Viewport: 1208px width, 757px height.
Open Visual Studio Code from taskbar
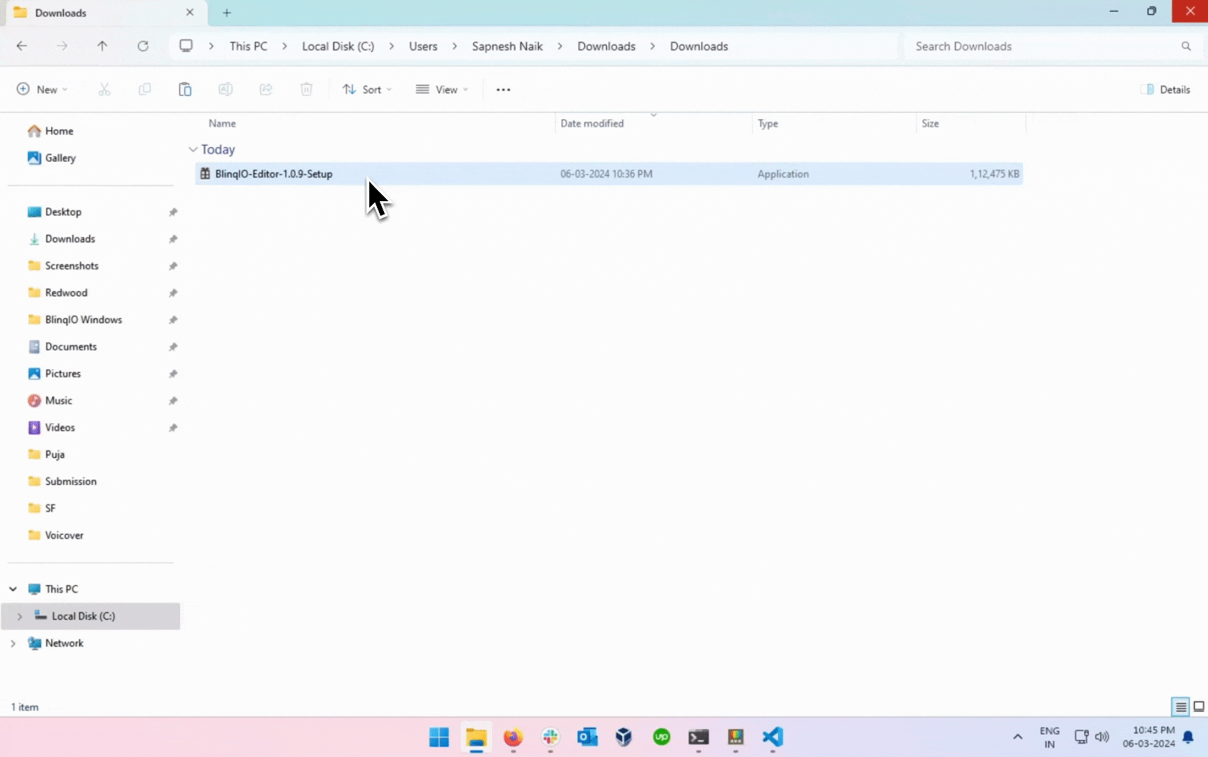(772, 737)
